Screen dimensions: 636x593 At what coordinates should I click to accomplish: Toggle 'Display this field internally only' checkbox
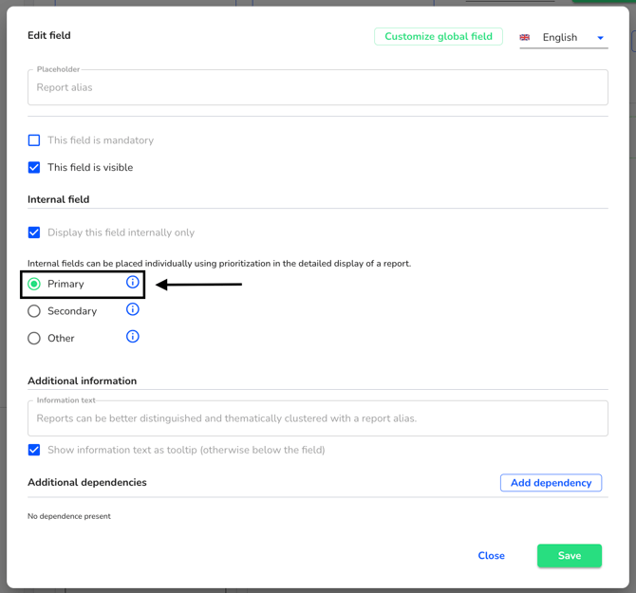[x=34, y=232]
